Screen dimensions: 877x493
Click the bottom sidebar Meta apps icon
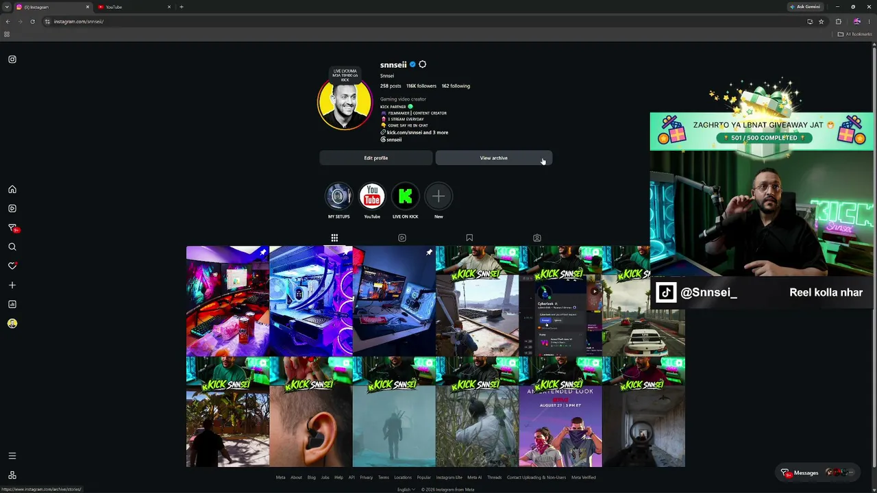12,475
